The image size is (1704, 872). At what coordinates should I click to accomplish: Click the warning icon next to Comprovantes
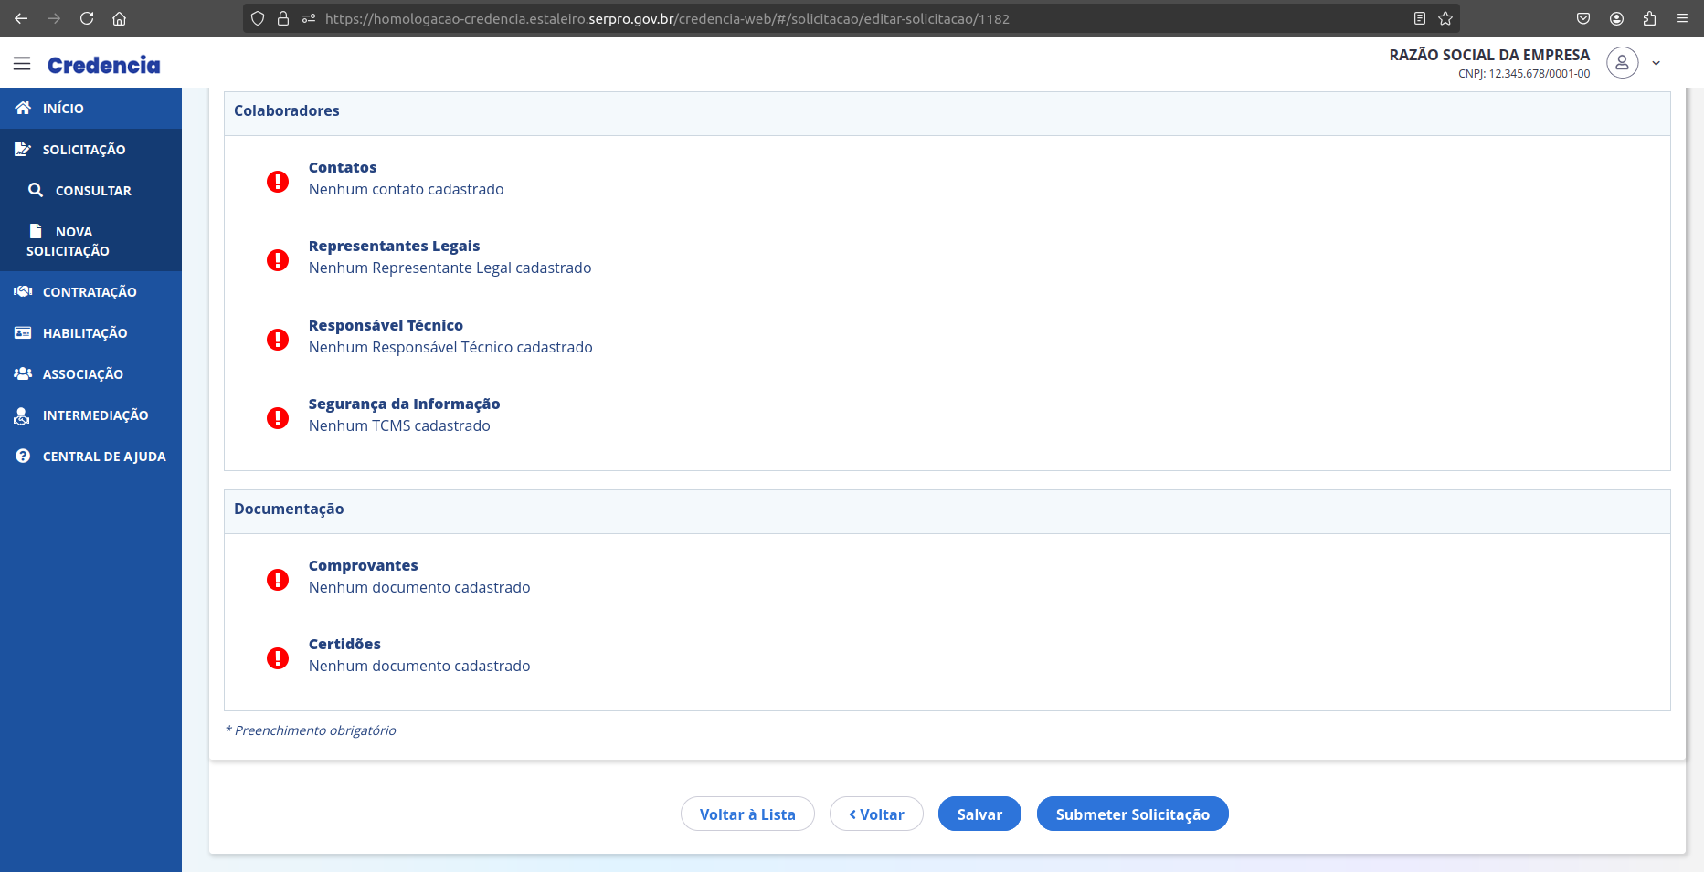[x=278, y=580]
